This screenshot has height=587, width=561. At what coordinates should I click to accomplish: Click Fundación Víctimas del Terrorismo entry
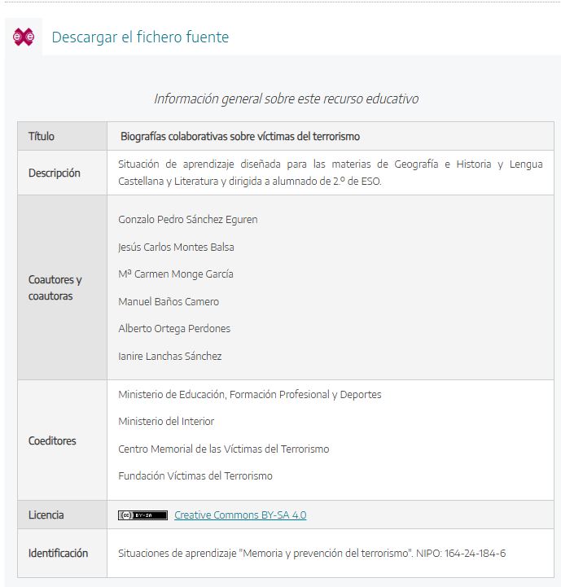click(195, 475)
